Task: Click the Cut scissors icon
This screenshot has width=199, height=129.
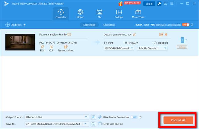Action: (x=51, y=47)
